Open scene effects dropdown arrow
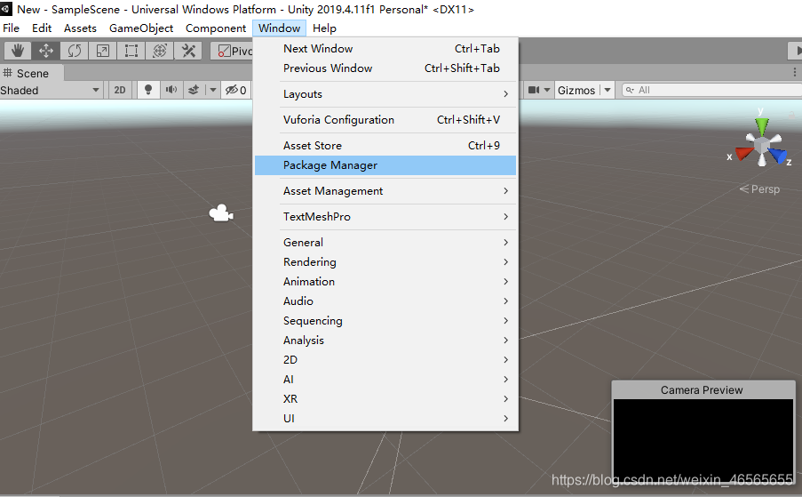This screenshot has width=802, height=497. tap(213, 90)
